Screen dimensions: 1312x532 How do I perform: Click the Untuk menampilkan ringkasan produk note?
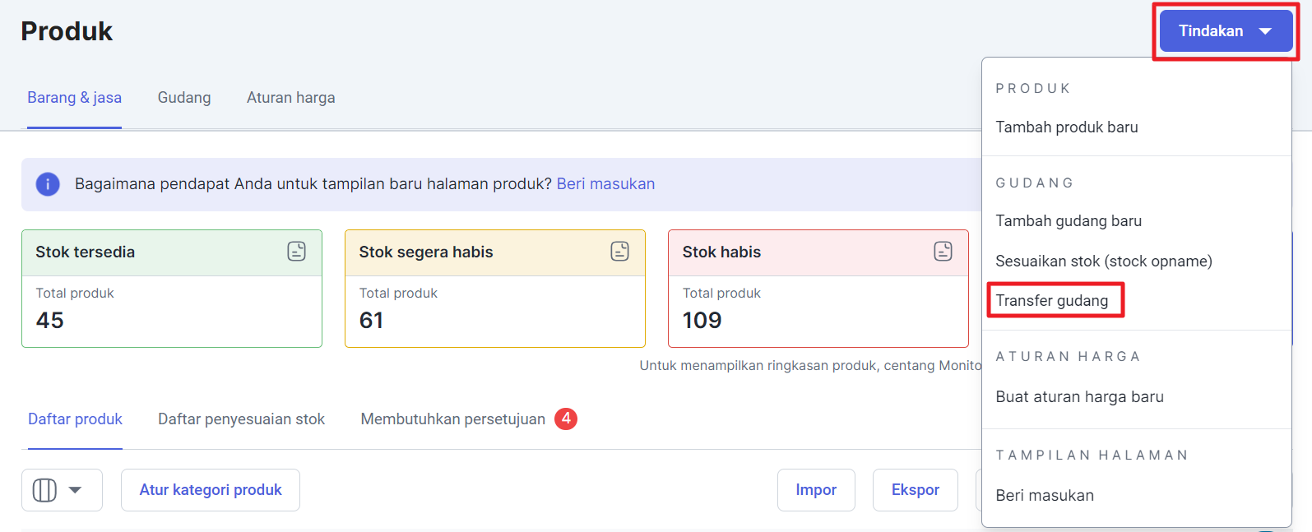811,366
